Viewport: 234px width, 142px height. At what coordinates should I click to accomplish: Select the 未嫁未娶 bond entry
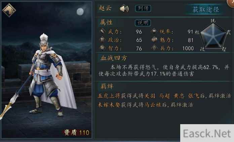pyautogui.click(x=109, y=105)
